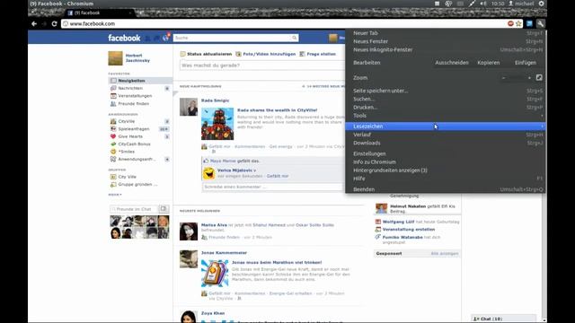Click the Facebook browser tab
Screen dimensions: 575x323
(x=99, y=13)
